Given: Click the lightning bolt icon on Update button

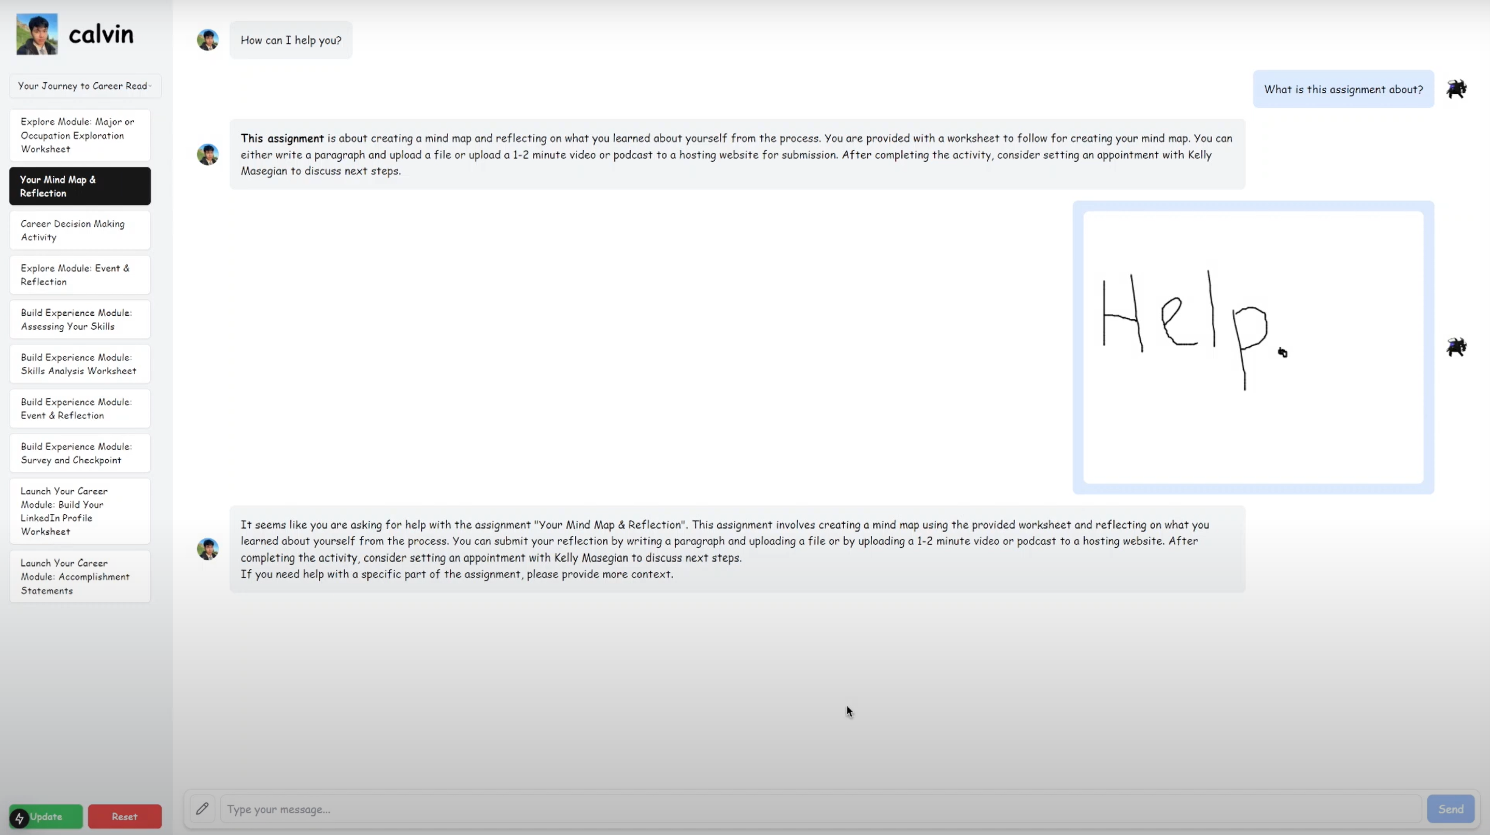Looking at the screenshot, I should click(x=19, y=818).
